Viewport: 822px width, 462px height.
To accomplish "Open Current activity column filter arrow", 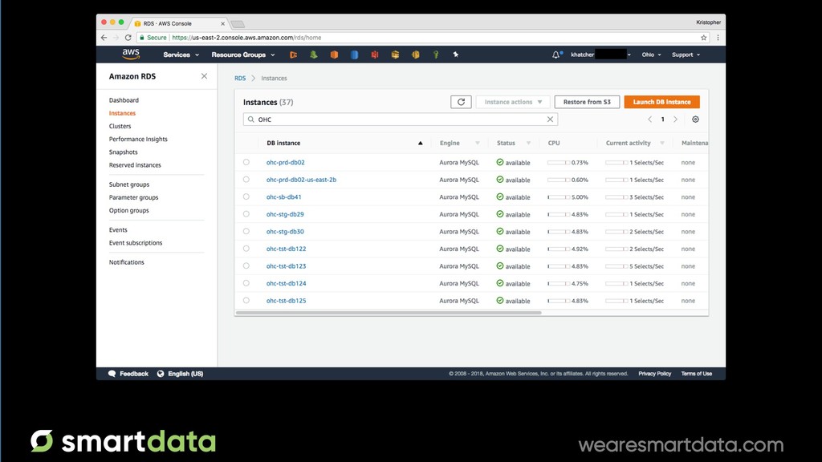I will click(662, 143).
